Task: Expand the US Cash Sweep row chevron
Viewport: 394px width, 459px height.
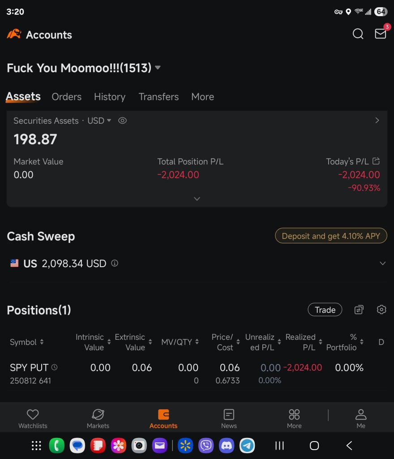Action: (383, 263)
